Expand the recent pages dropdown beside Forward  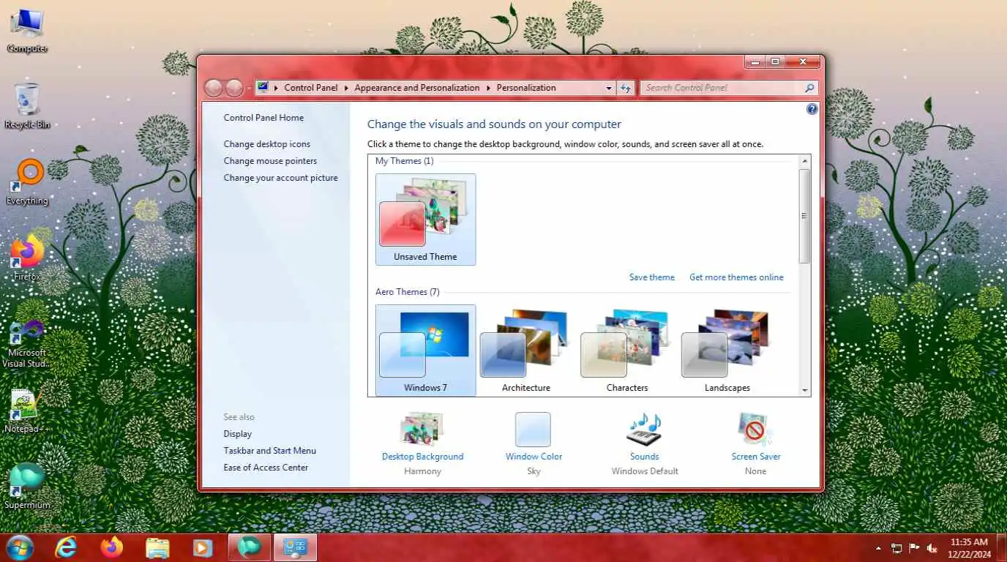pyautogui.click(x=249, y=88)
